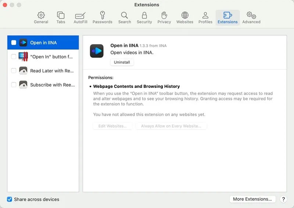This screenshot has width=294, height=208.
Task: Click the Uninstall button
Action: 122,62
